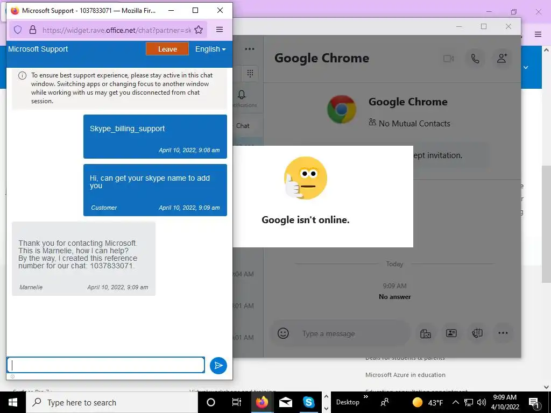Click Microsoft Azure in education link

click(x=405, y=375)
